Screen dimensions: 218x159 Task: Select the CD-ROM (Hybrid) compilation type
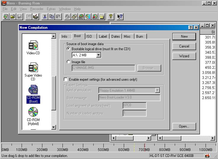tap(33, 116)
